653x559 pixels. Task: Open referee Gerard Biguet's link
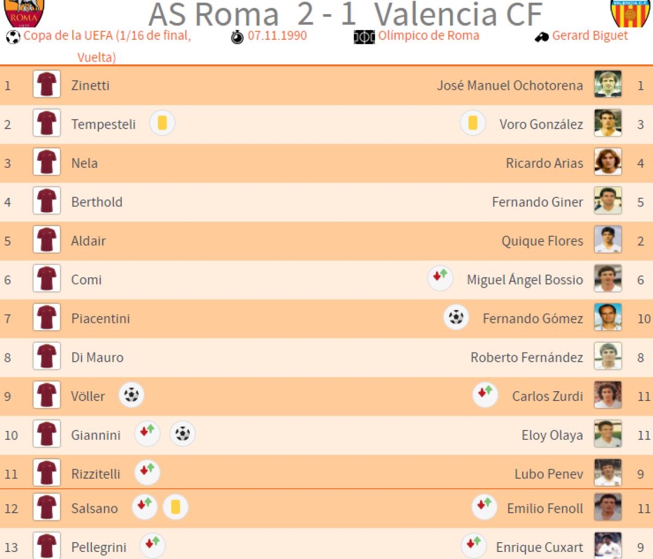tap(590, 36)
